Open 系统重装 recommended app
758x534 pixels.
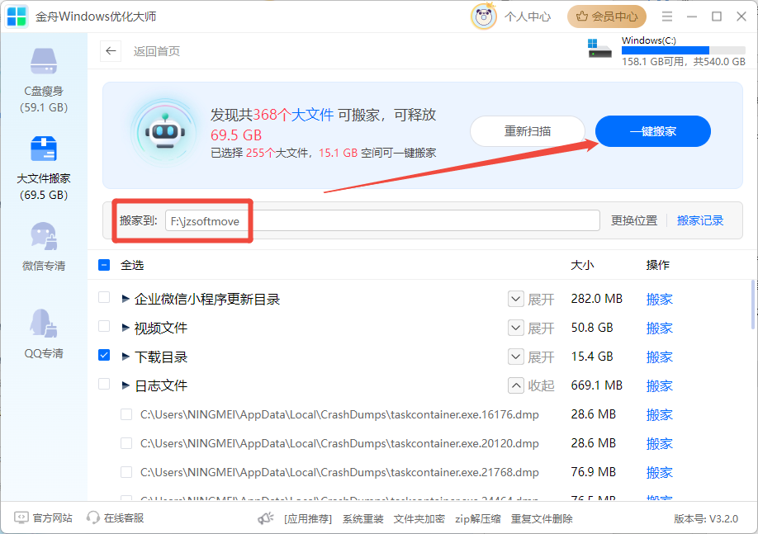click(x=363, y=519)
